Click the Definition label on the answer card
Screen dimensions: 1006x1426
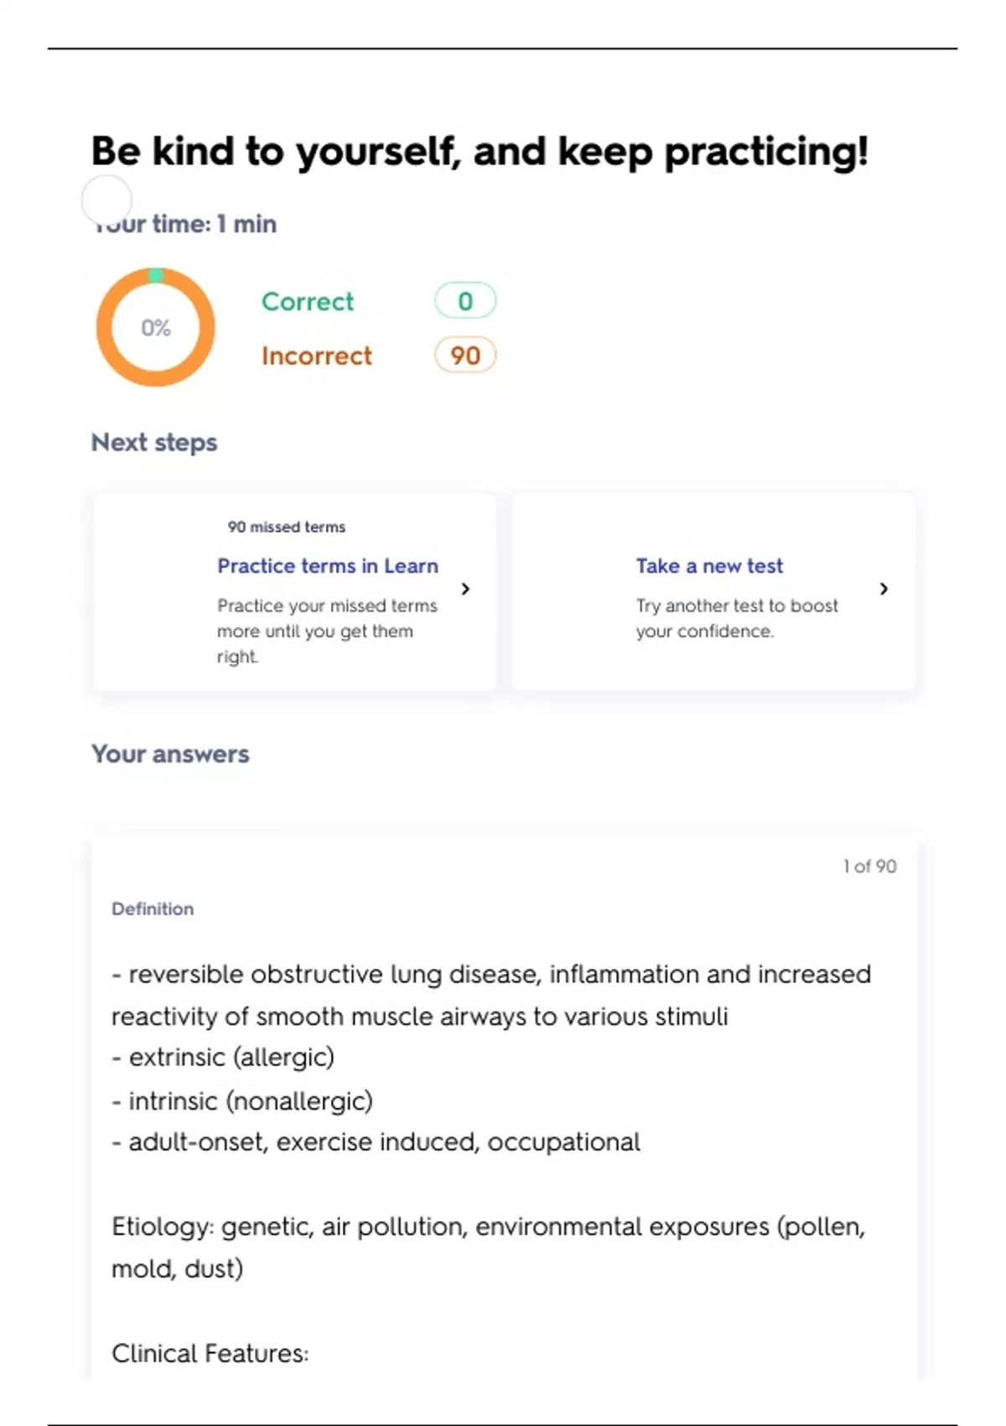tap(153, 909)
